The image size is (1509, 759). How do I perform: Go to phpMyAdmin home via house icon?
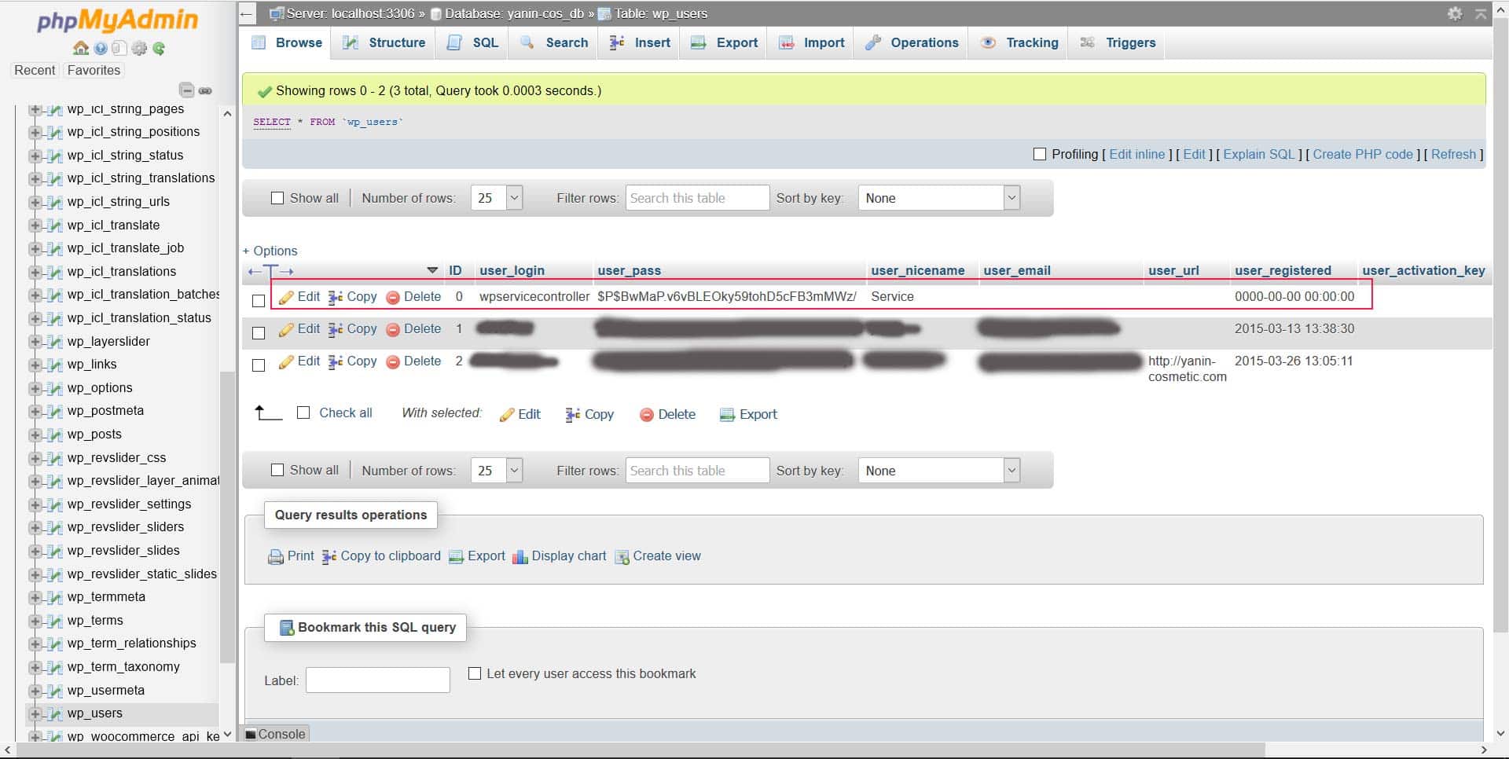80,49
